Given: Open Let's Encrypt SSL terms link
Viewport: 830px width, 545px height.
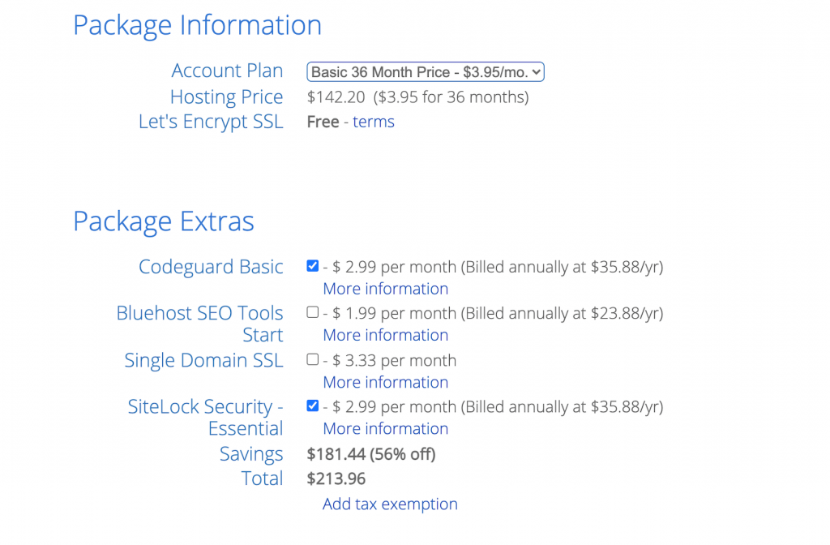Looking at the screenshot, I should click(373, 122).
